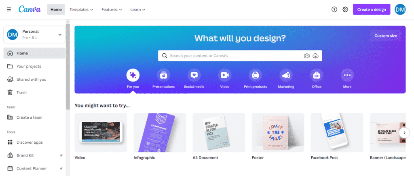Expand the Personal account switcher

(34, 35)
